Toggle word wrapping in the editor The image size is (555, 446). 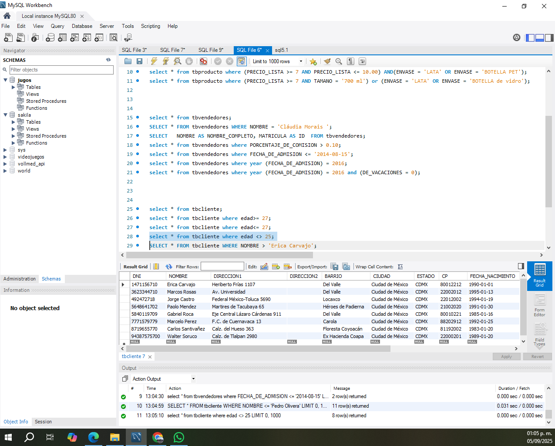[x=362, y=61]
